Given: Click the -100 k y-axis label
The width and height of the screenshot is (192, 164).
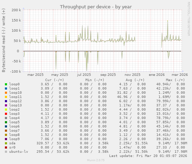Looking at the screenshot, I should tap(15, 72).
